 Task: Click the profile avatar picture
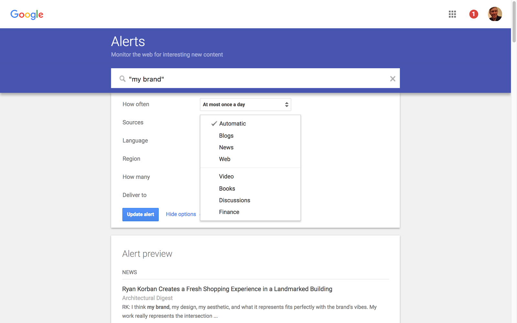[495, 14]
